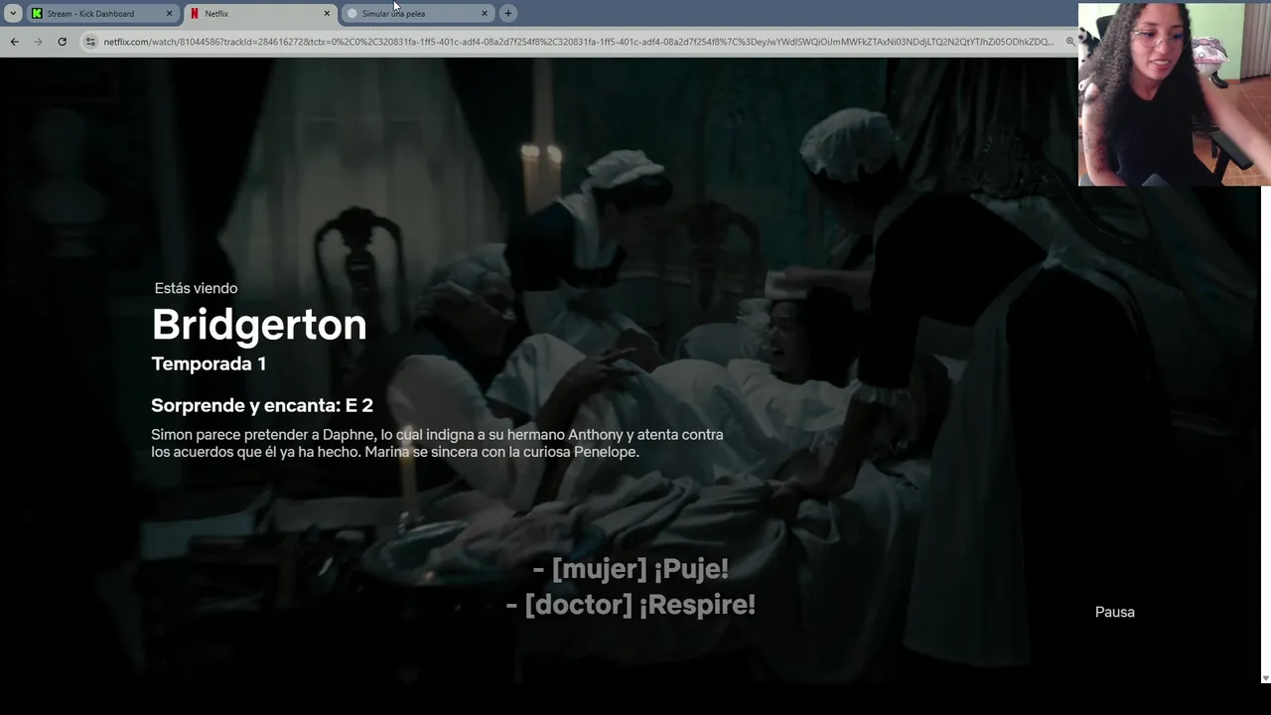Click the Estás viendo label
1271x715 pixels.
(196, 288)
